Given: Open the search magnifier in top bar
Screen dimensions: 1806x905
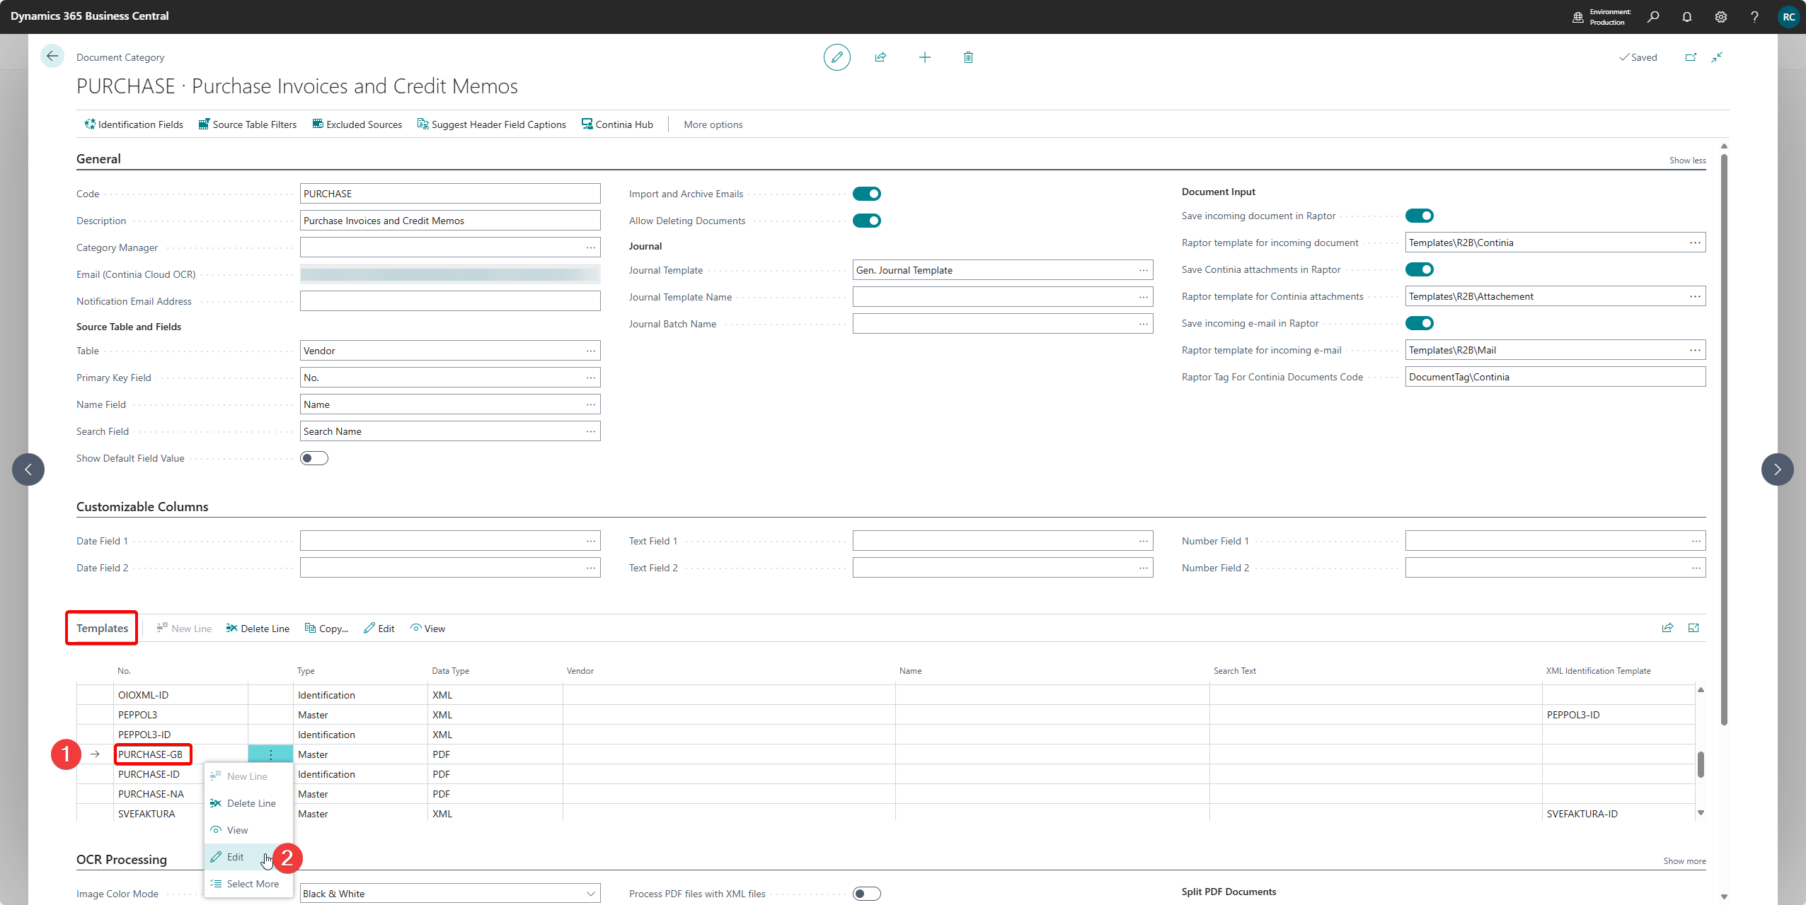Looking at the screenshot, I should click(1653, 16).
